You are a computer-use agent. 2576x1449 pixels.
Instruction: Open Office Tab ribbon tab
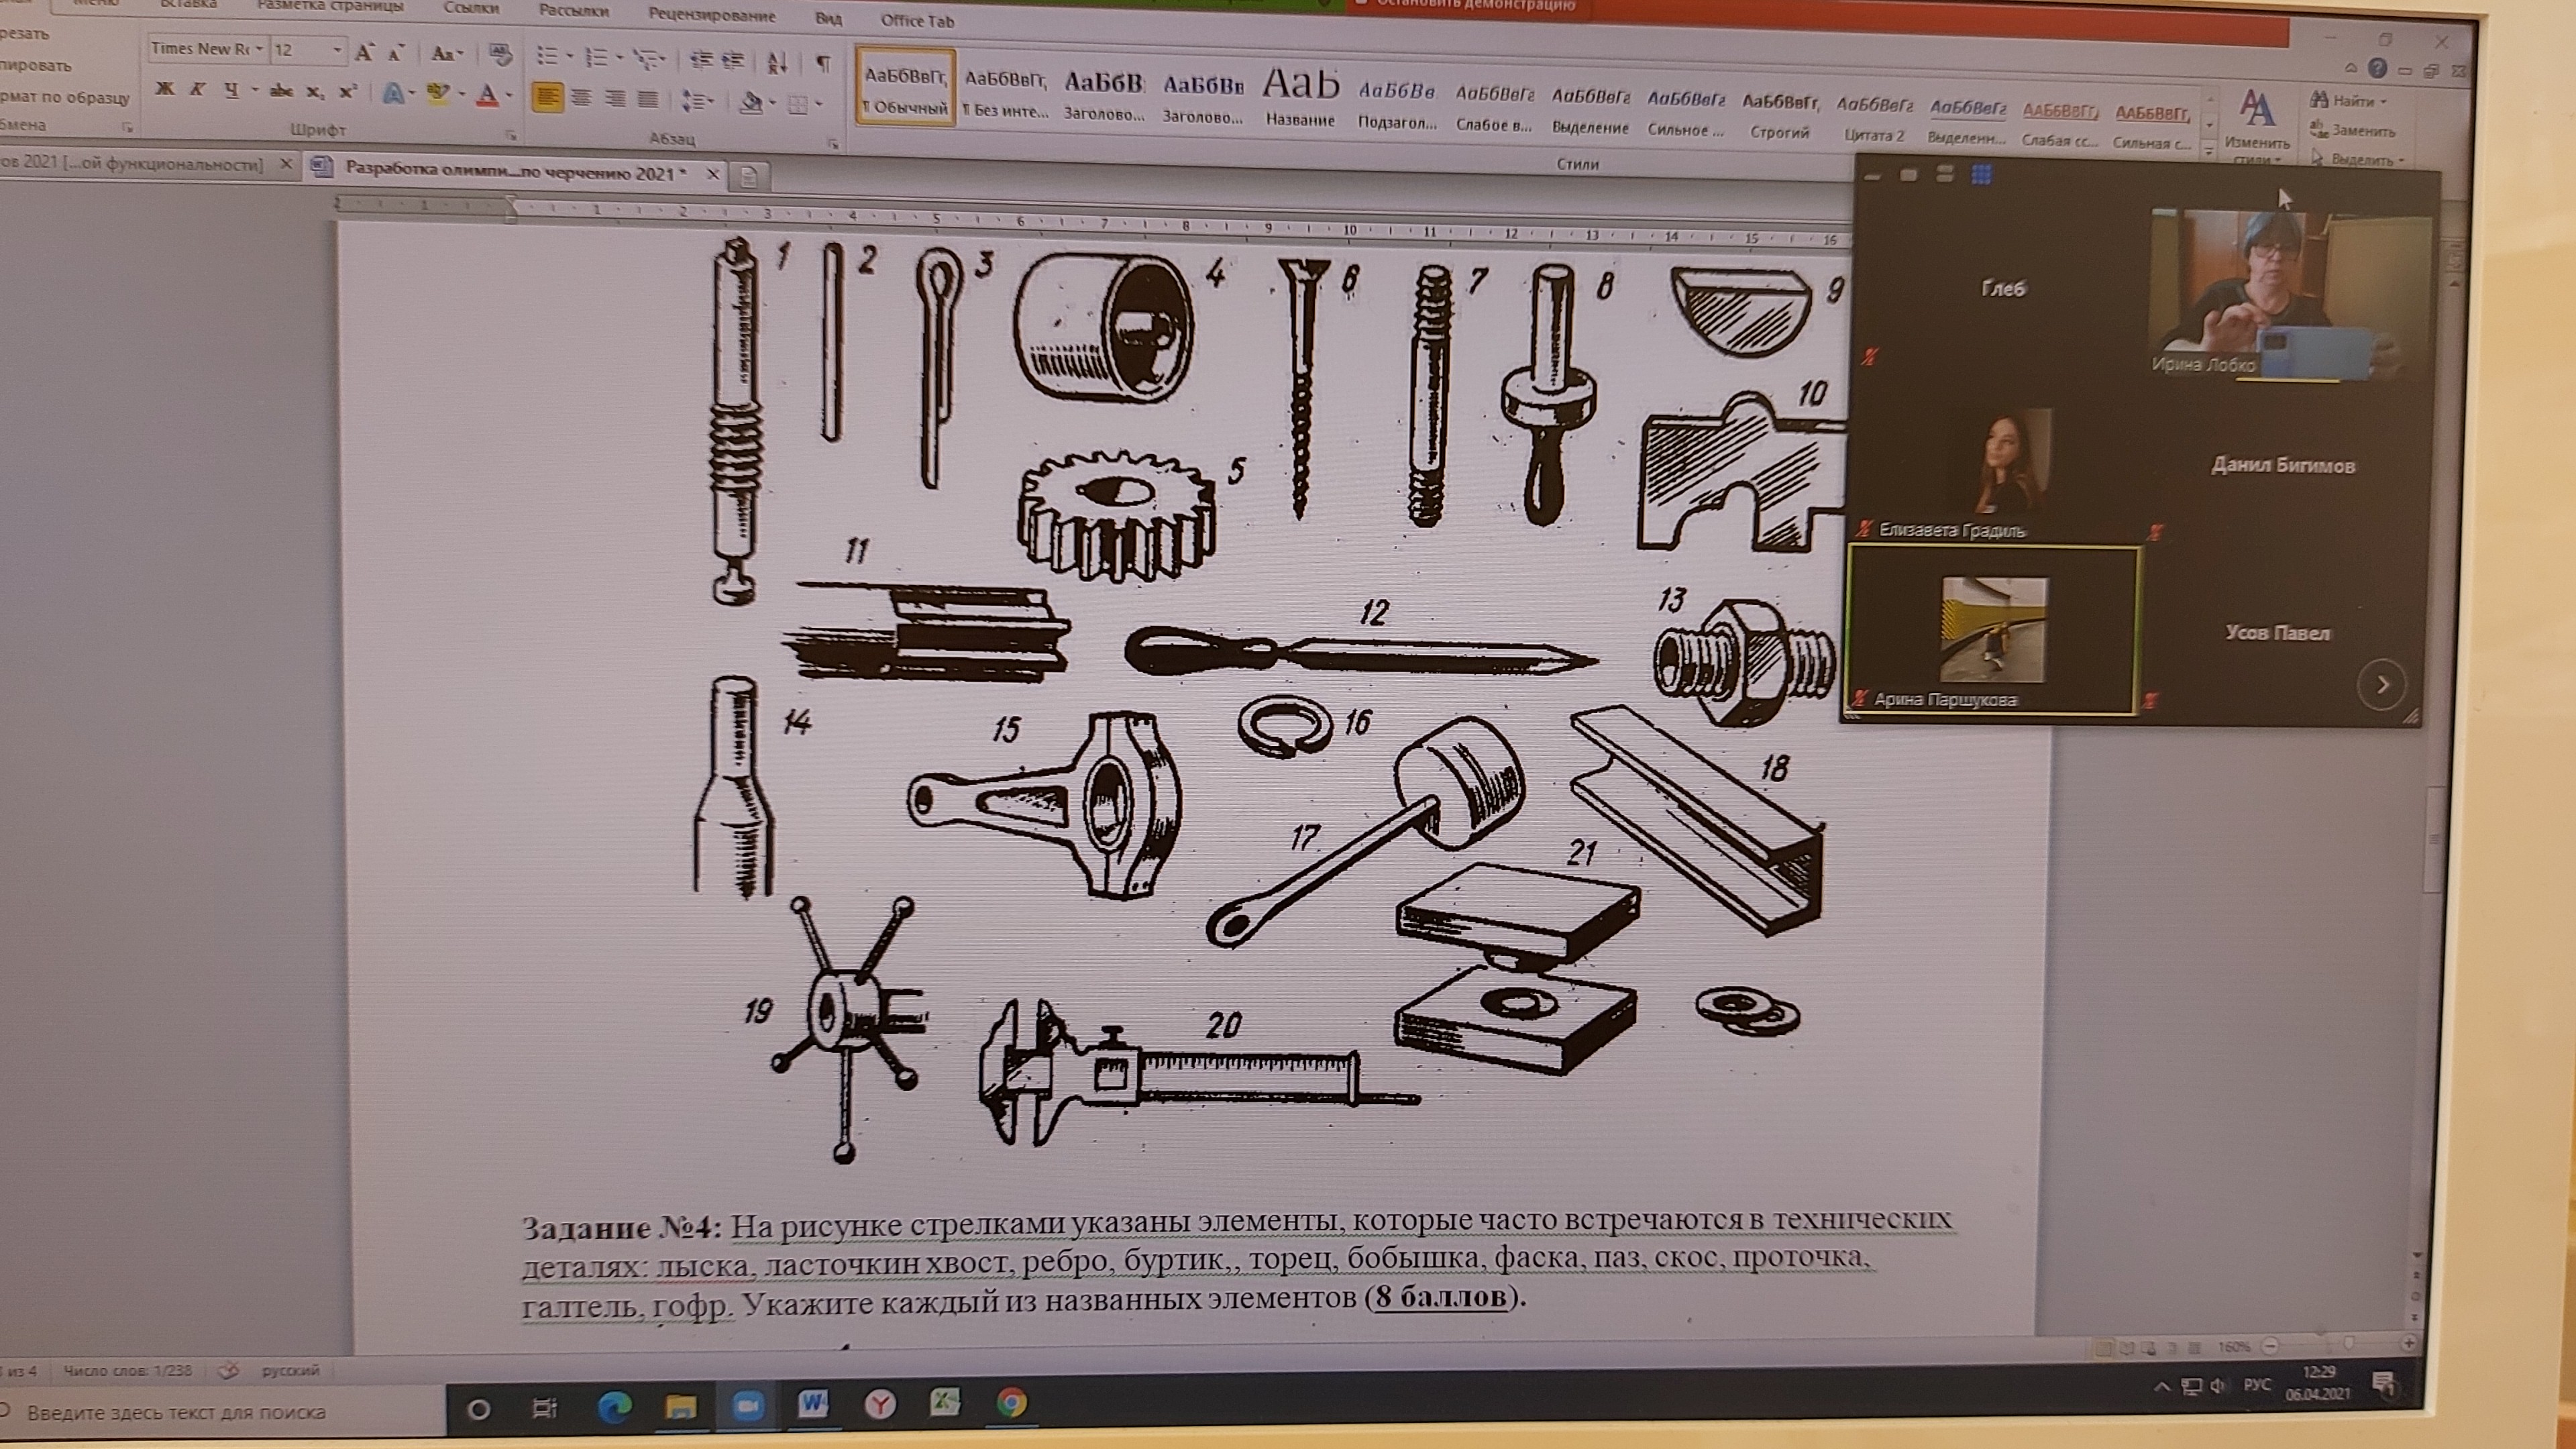(917, 21)
